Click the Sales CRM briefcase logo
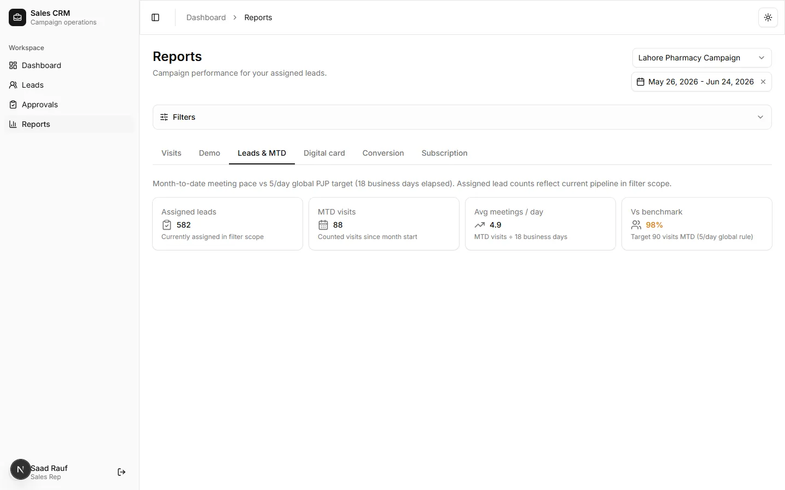The width and height of the screenshot is (785, 490). coord(17,17)
